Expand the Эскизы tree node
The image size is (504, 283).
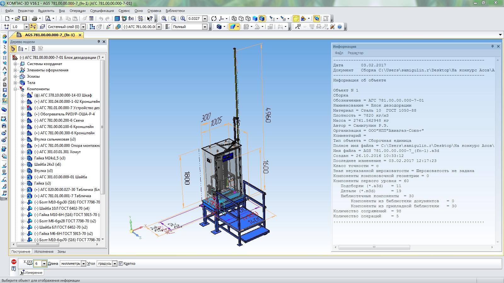15,76
